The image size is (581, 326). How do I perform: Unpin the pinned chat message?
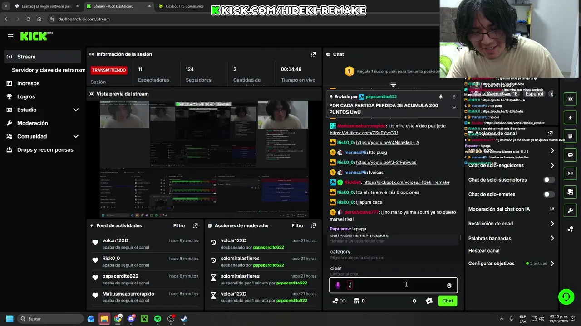[440, 97]
